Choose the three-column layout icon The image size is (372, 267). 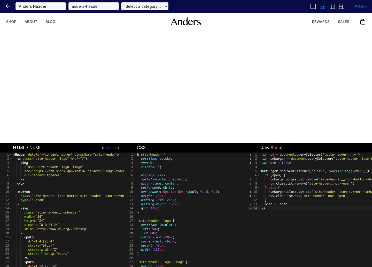[x=332, y=6]
